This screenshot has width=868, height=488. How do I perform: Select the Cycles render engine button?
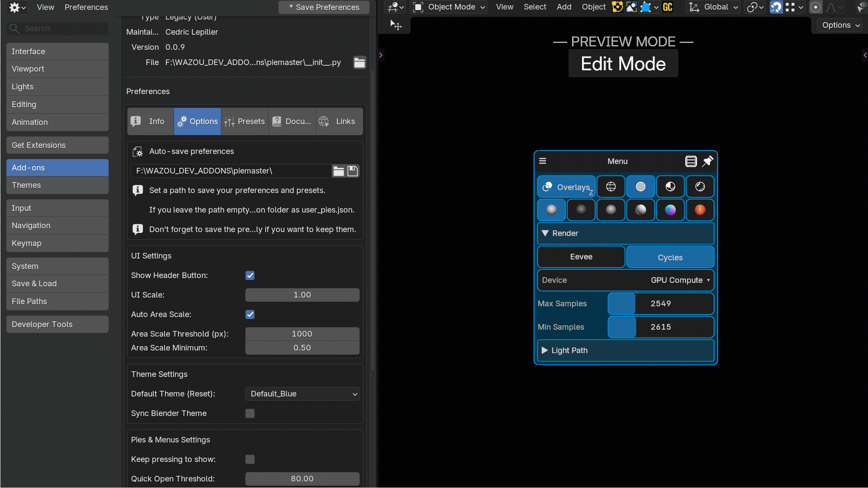(670, 257)
